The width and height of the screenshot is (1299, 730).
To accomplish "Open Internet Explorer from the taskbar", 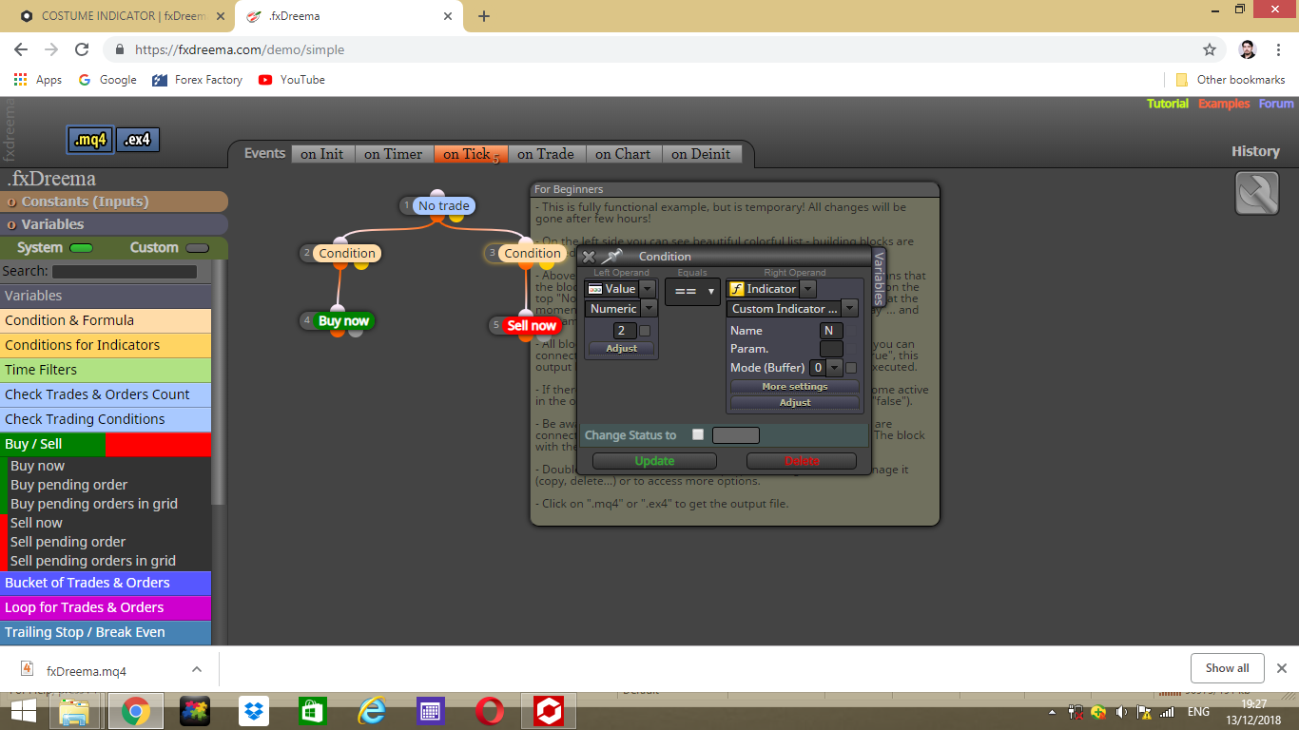I will (372, 711).
